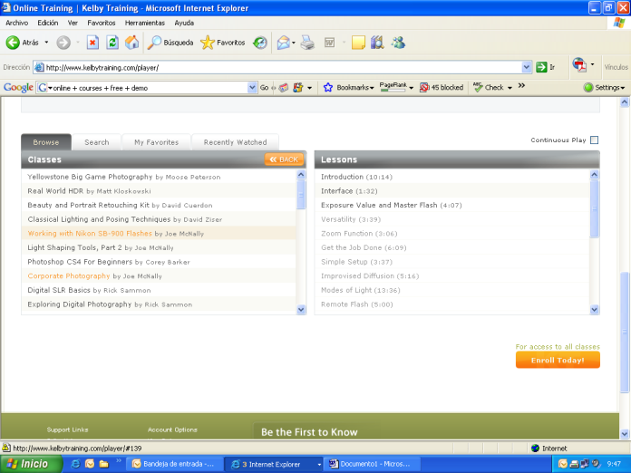The height and width of the screenshot is (473, 631).
Task: Click the orange BACK button
Action: (284, 159)
